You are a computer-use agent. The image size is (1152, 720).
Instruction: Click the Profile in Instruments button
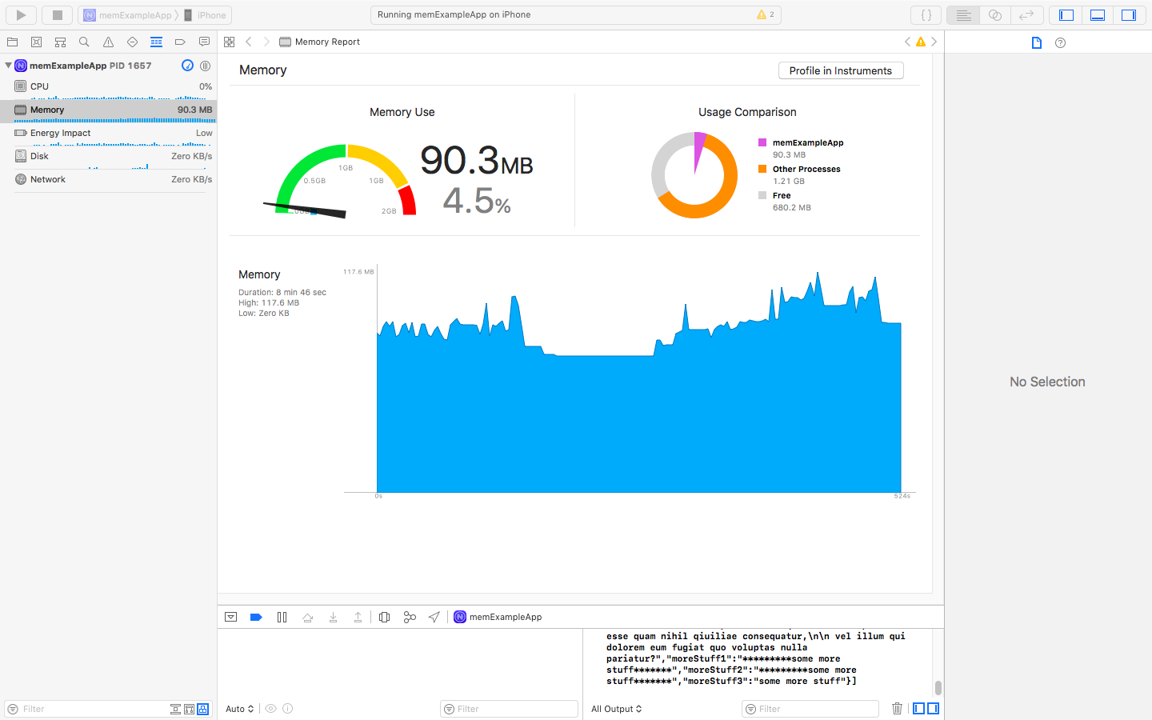pos(841,70)
